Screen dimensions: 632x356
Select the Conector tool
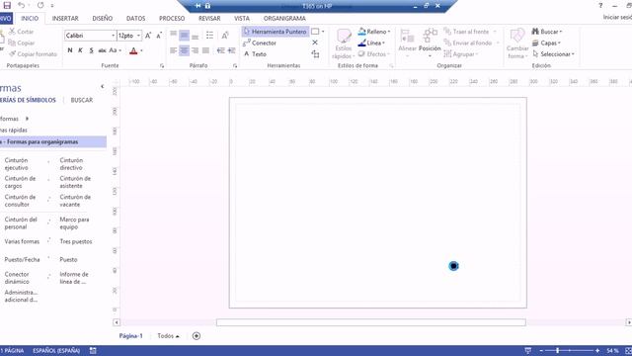click(x=260, y=43)
